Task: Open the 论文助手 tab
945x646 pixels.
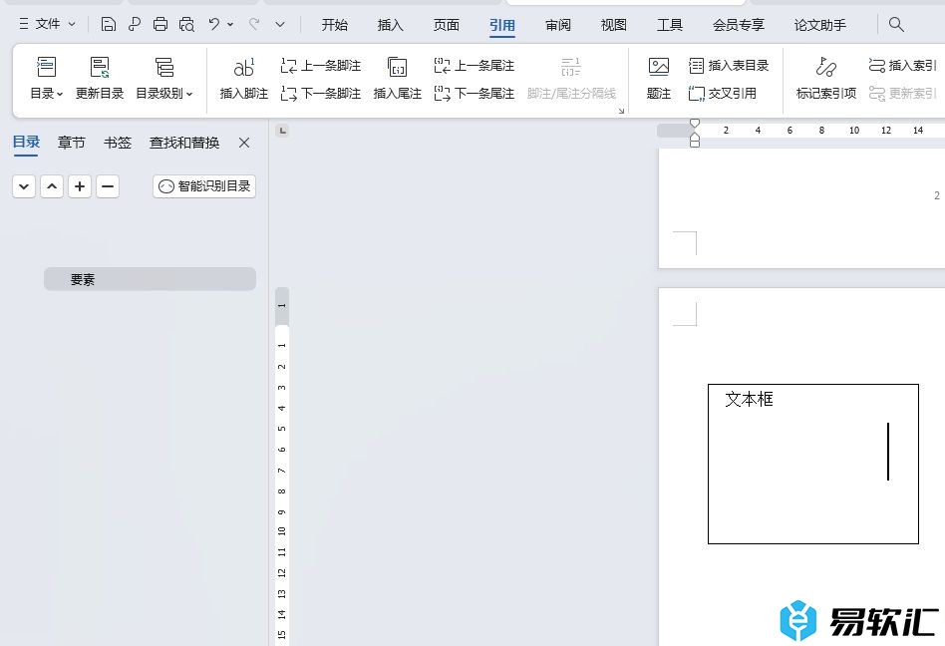Action: [820, 25]
